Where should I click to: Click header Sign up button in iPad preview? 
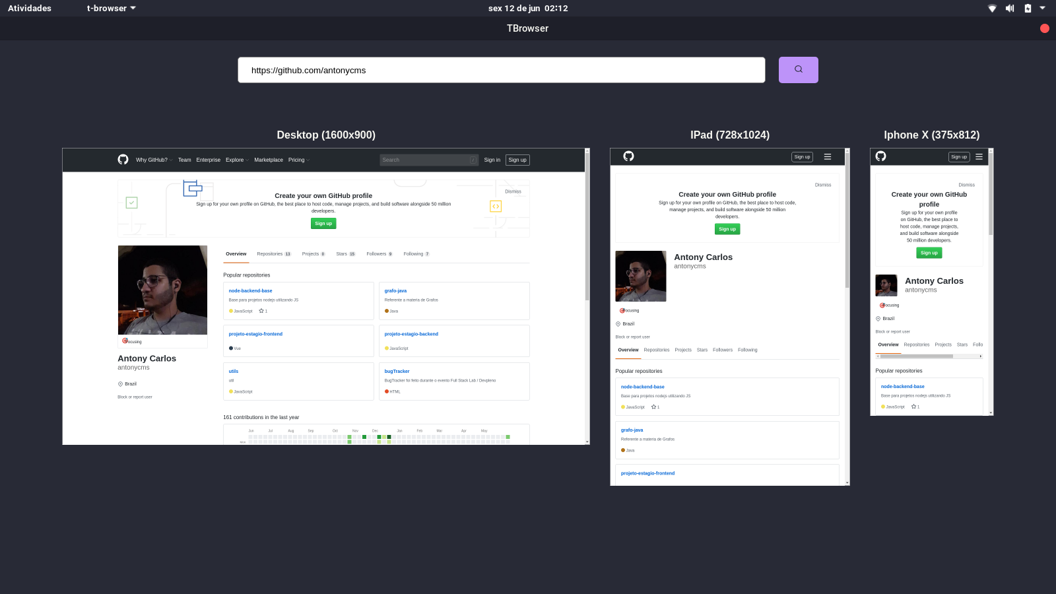tap(802, 157)
